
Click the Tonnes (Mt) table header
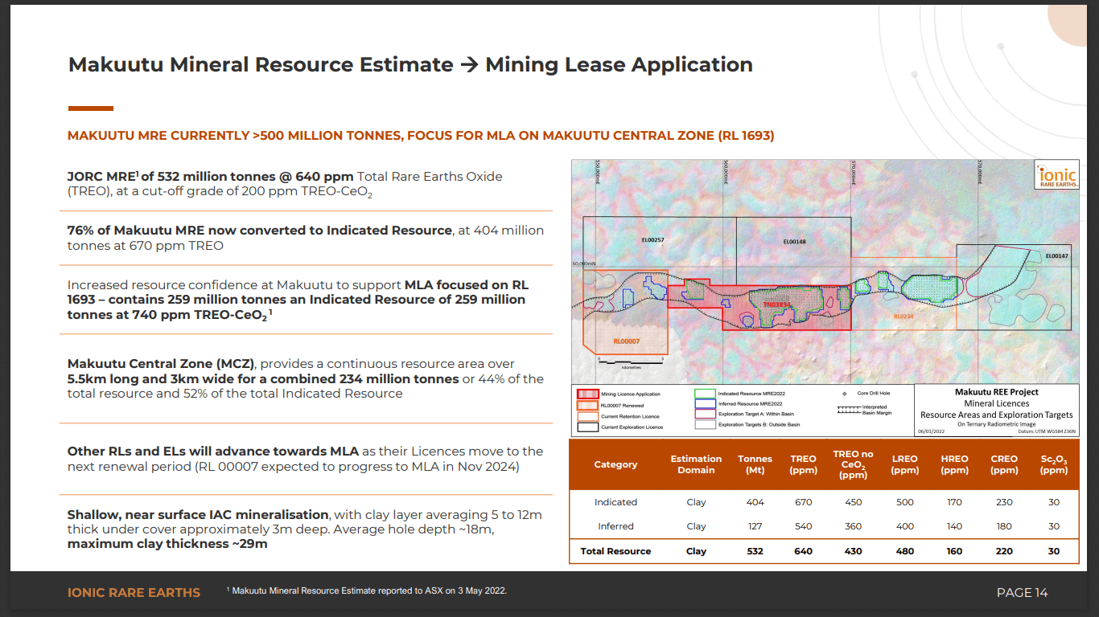click(755, 464)
